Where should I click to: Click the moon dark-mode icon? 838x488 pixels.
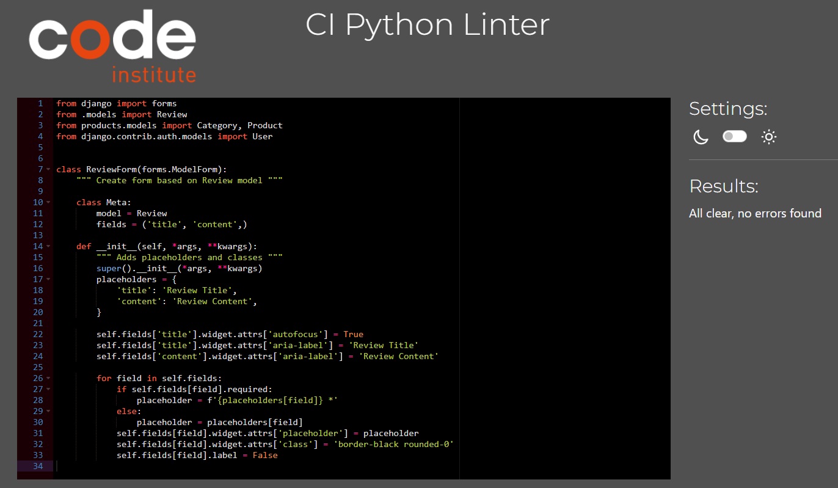(x=700, y=137)
